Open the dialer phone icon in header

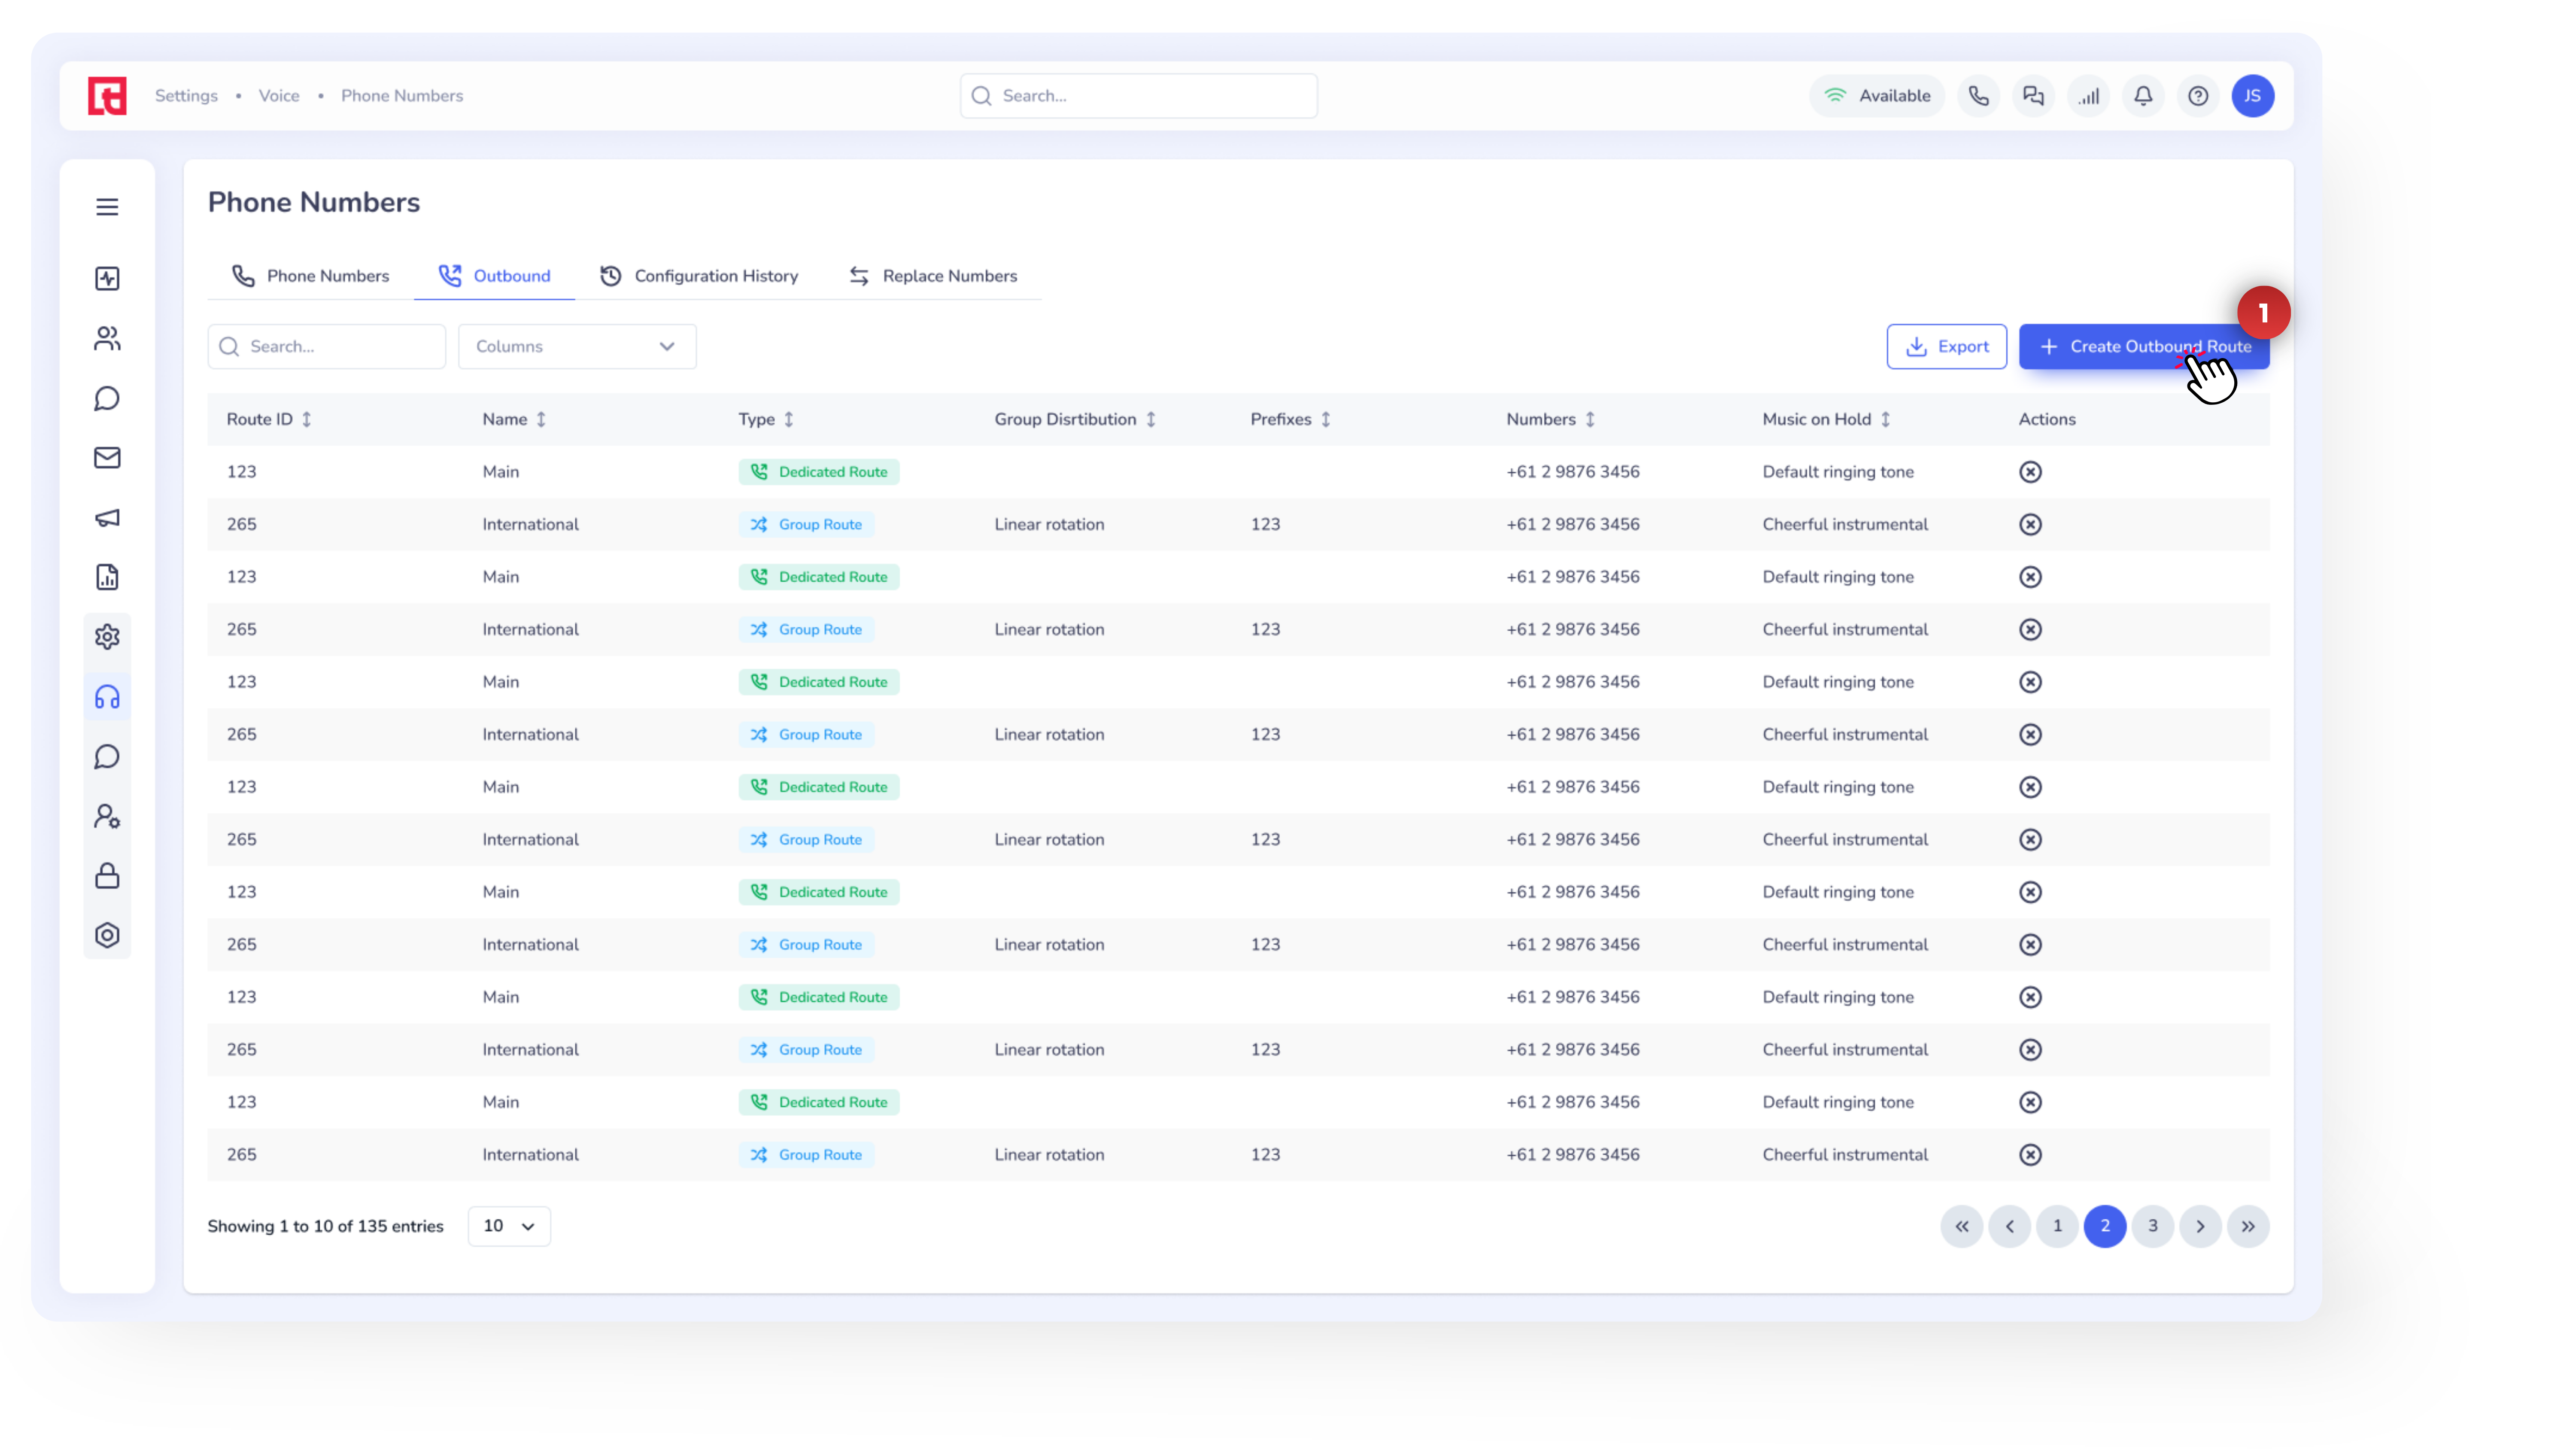1978,96
